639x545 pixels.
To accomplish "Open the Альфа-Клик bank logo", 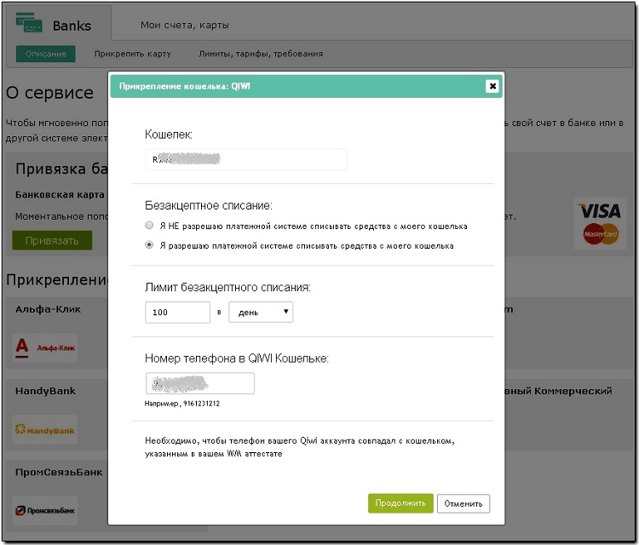I will [x=45, y=347].
